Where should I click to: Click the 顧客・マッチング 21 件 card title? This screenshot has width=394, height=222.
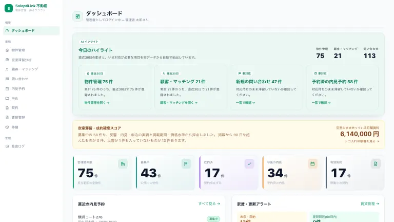(183, 82)
